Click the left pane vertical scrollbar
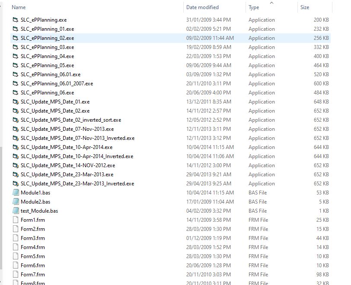This screenshot has height=285, width=351. (x=1, y=208)
